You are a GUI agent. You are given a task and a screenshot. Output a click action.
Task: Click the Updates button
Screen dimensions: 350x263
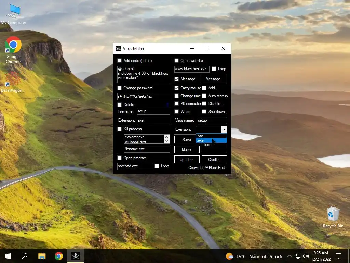click(x=187, y=160)
